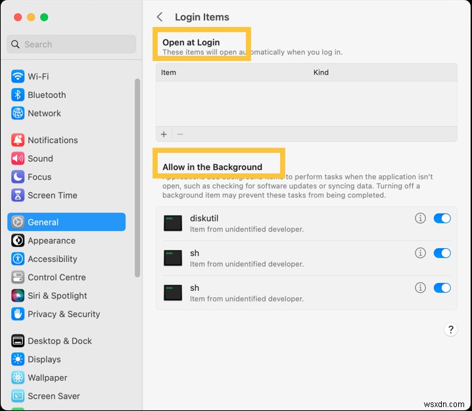This screenshot has height=411, width=472.
Task: Turn off the second sh toggle
Action: pos(442,288)
